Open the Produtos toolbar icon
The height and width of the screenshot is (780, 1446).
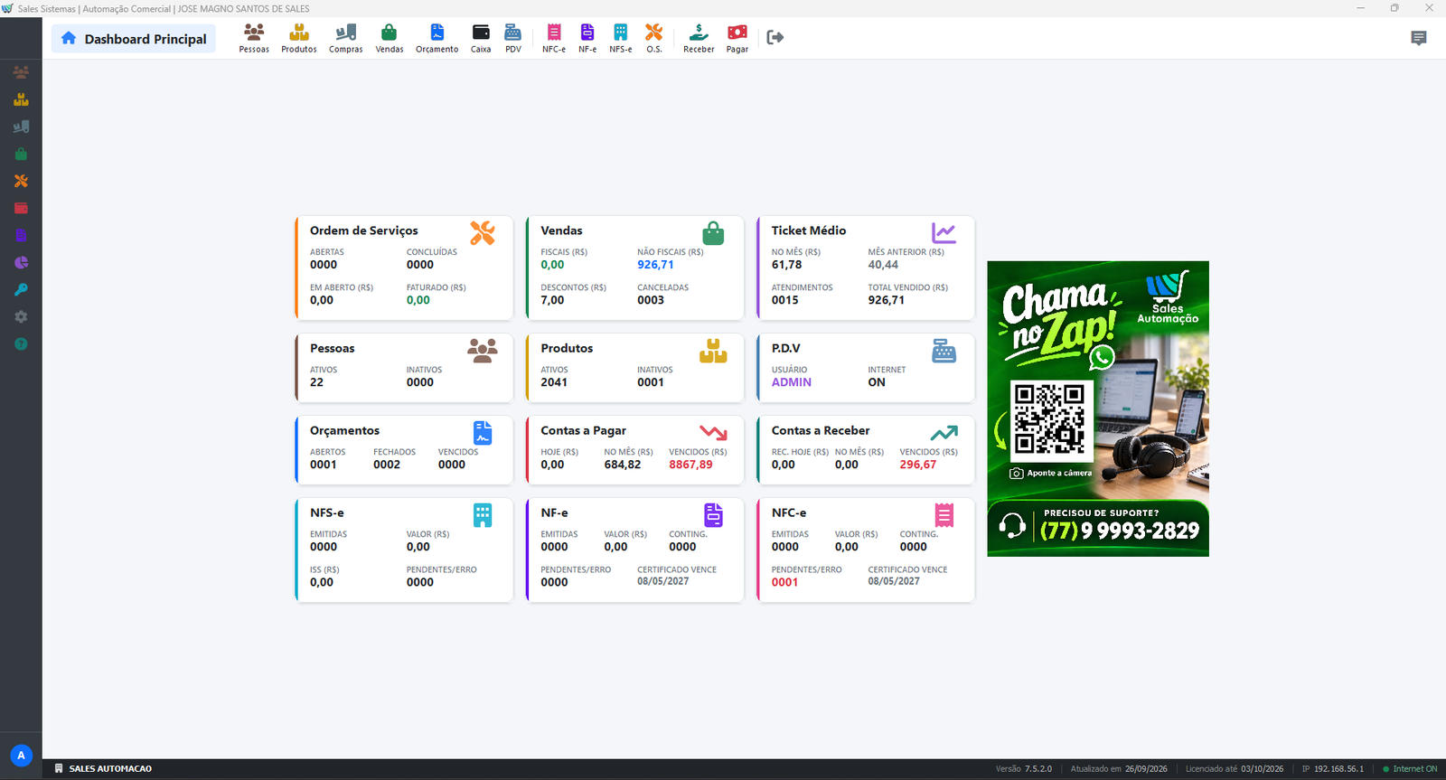[x=299, y=38]
